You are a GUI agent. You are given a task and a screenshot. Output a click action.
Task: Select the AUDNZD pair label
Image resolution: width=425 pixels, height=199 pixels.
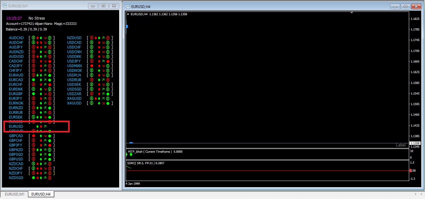(x=16, y=52)
